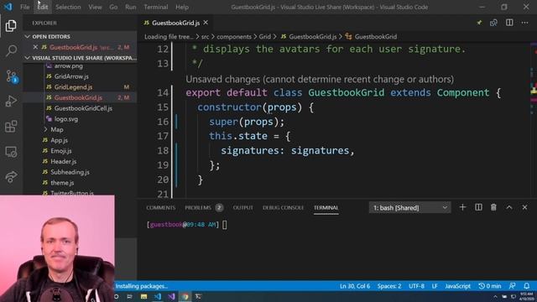Open GridArrow.js in the explorer
This screenshot has width=537, height=302.
pos(71,76)
